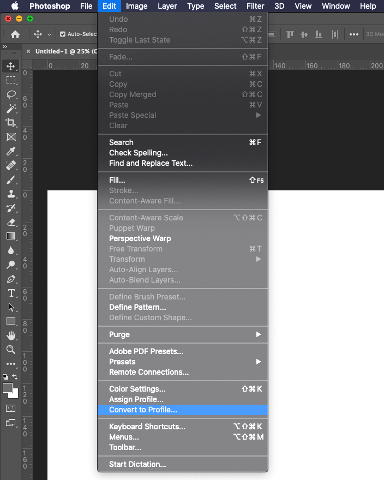Click the Home icon in options bar
This screenshot has width=384, height=480.
click(x=15, y=34)
